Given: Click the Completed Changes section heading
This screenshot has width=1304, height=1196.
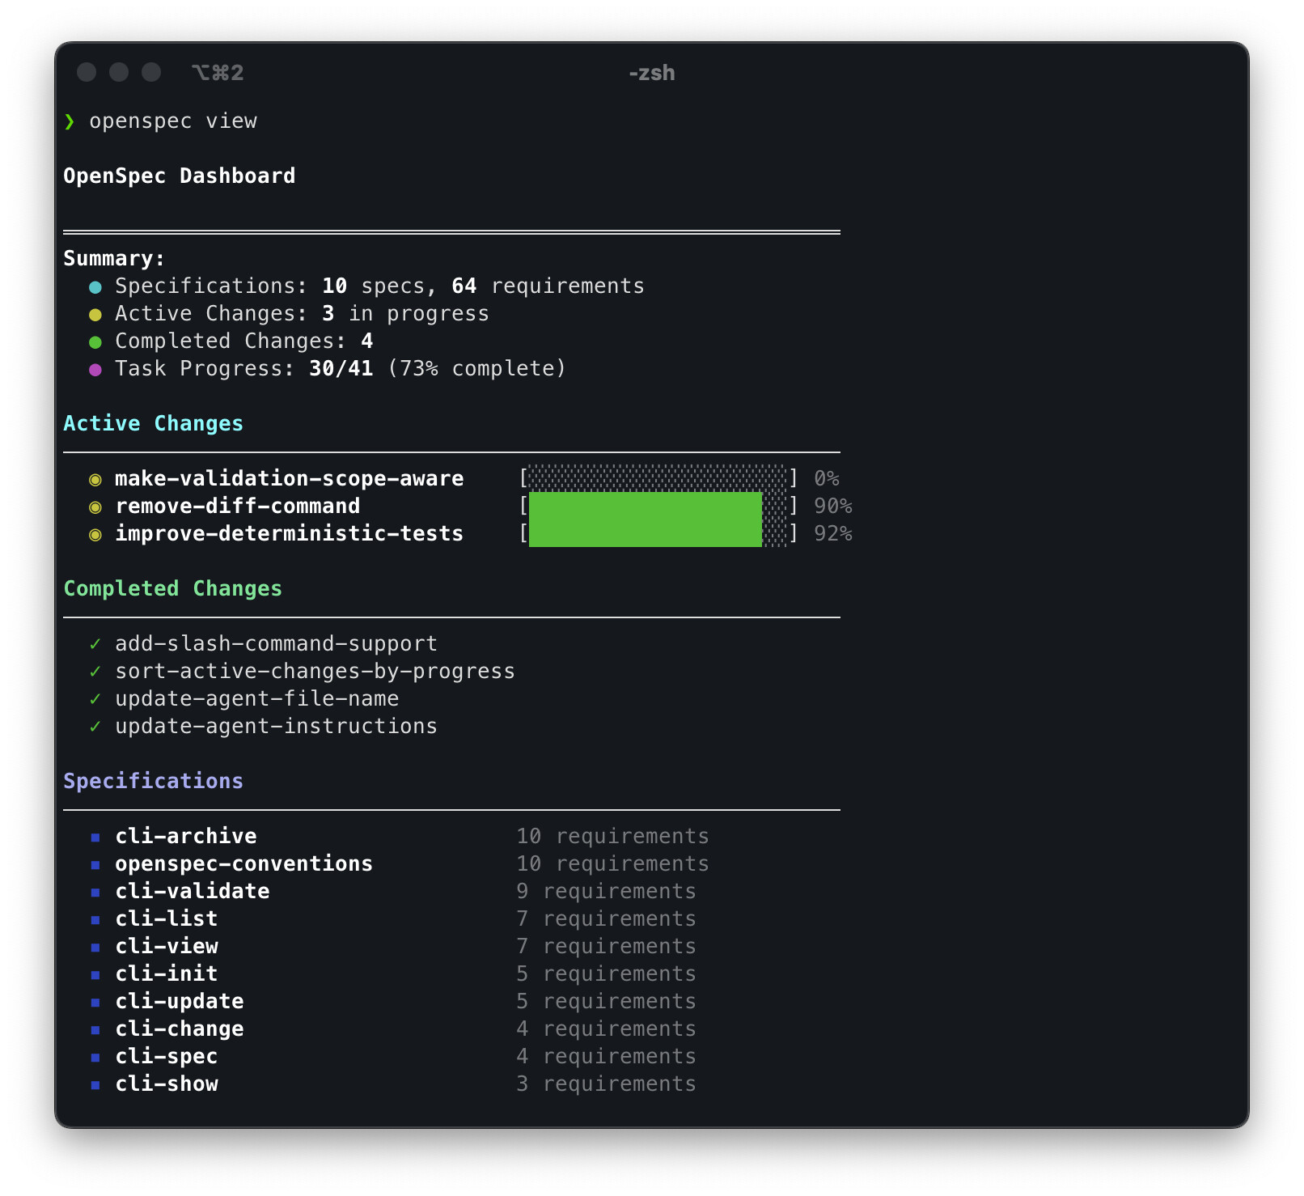Looking at the screenshot, I should tap(172, 589).
